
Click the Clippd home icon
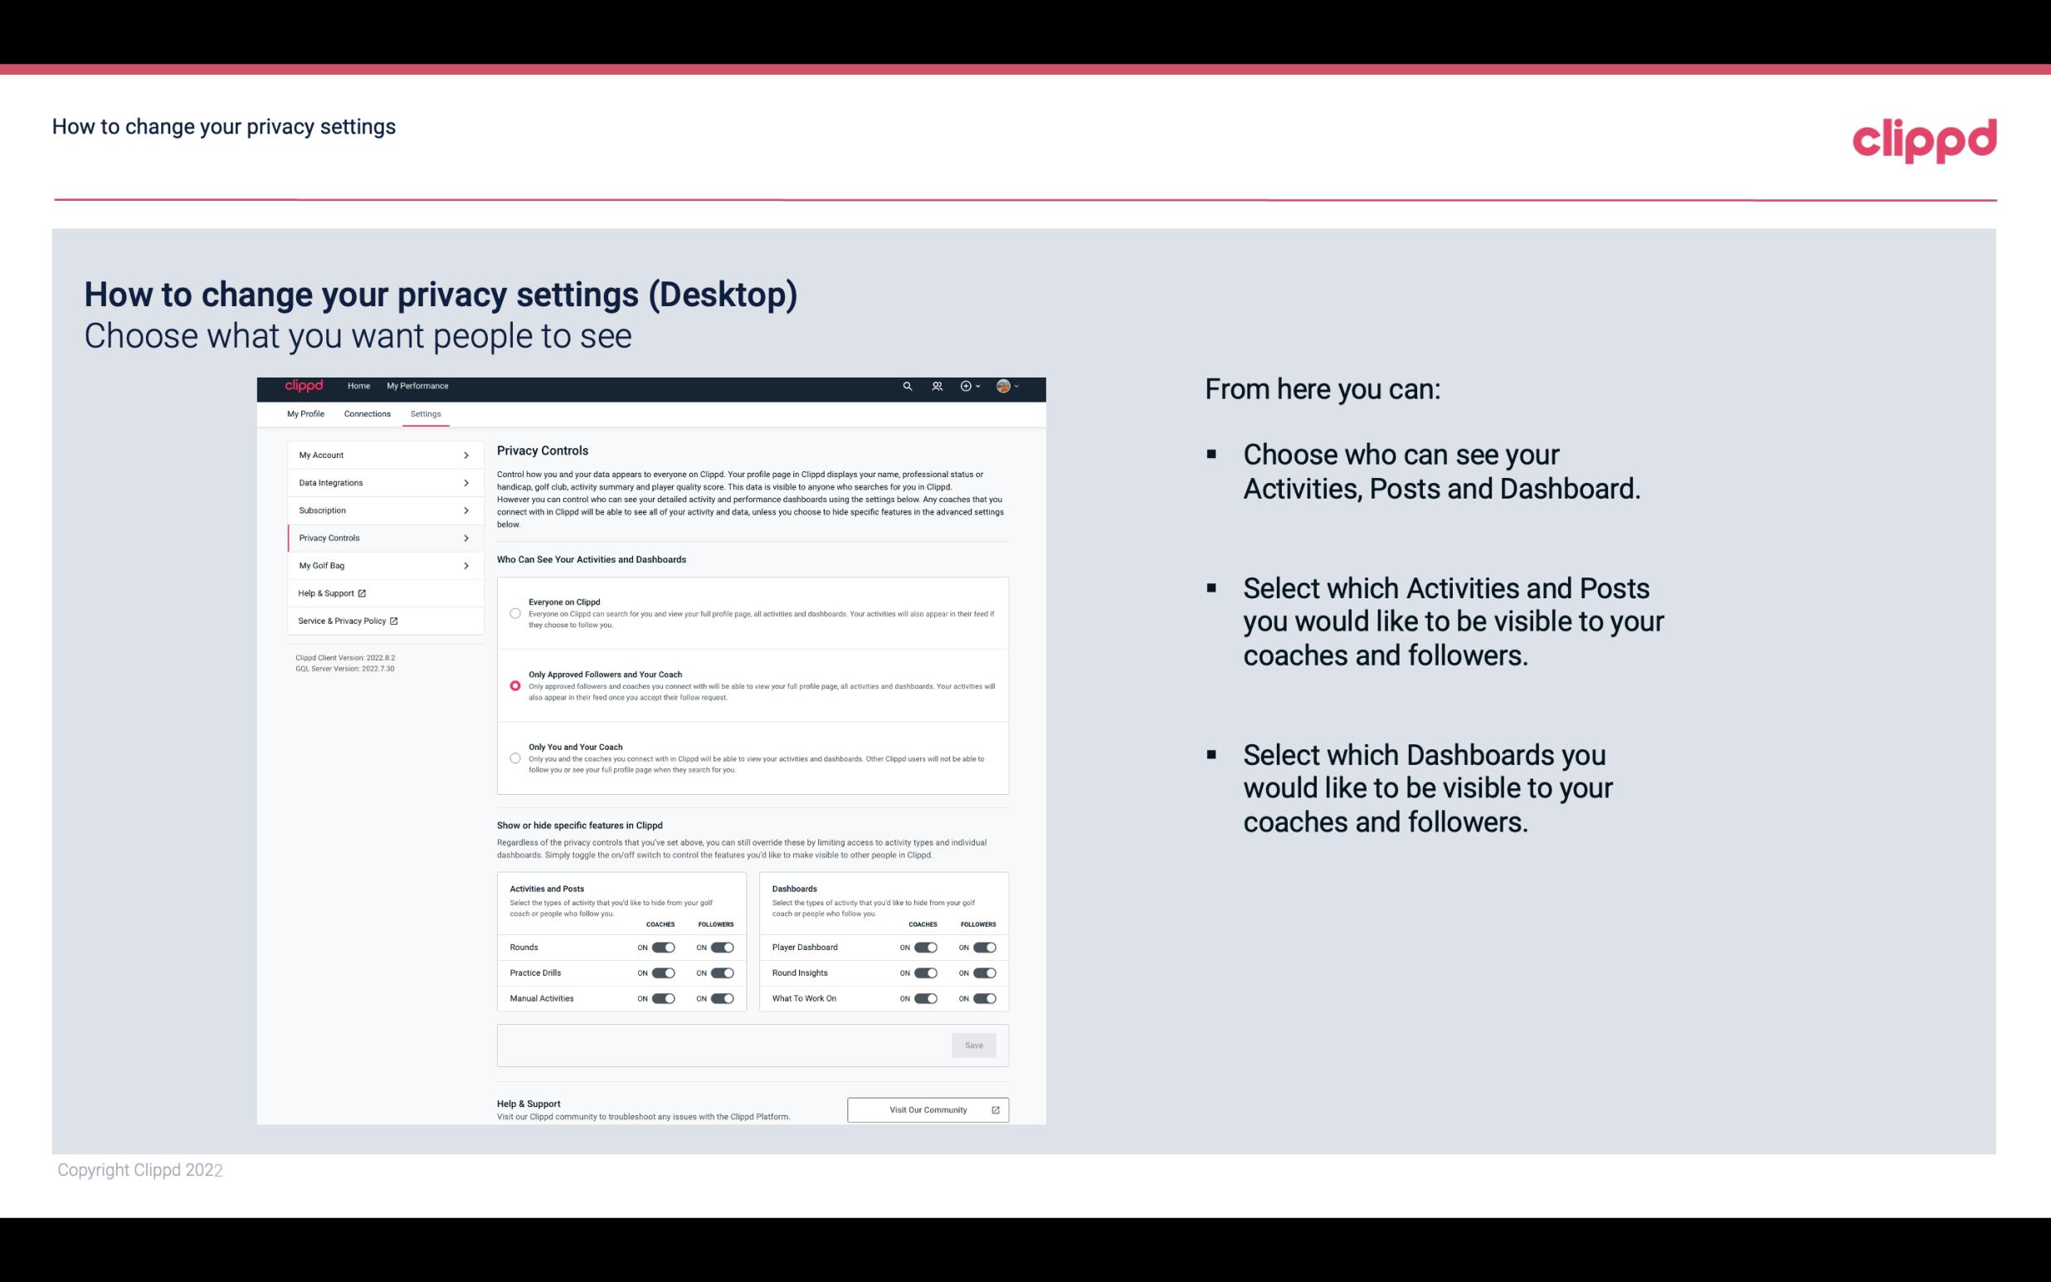click(303, 386)
